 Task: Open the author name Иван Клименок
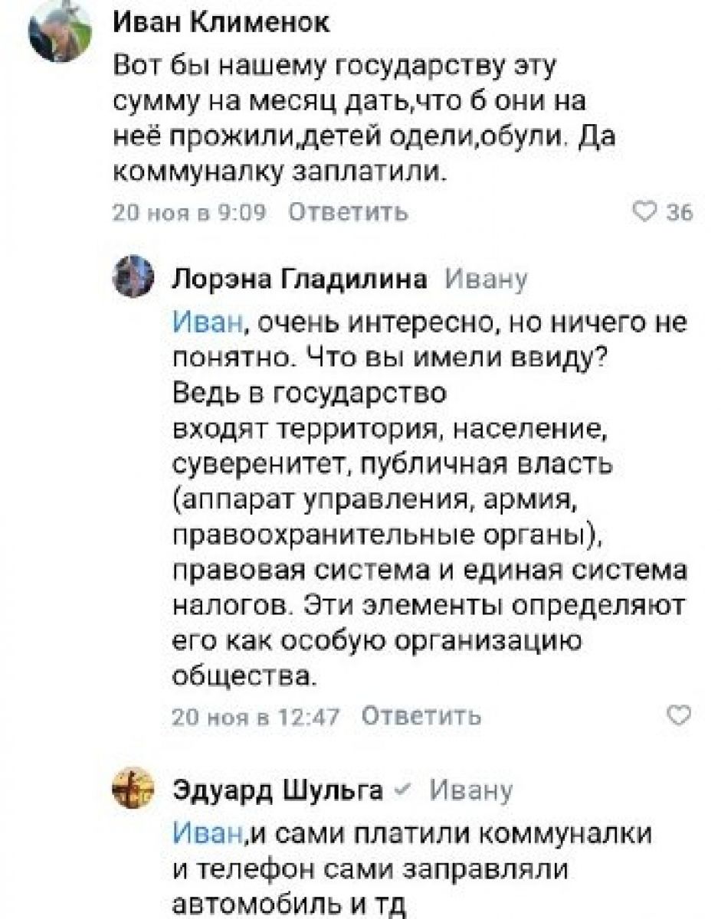tap(221, 25)
